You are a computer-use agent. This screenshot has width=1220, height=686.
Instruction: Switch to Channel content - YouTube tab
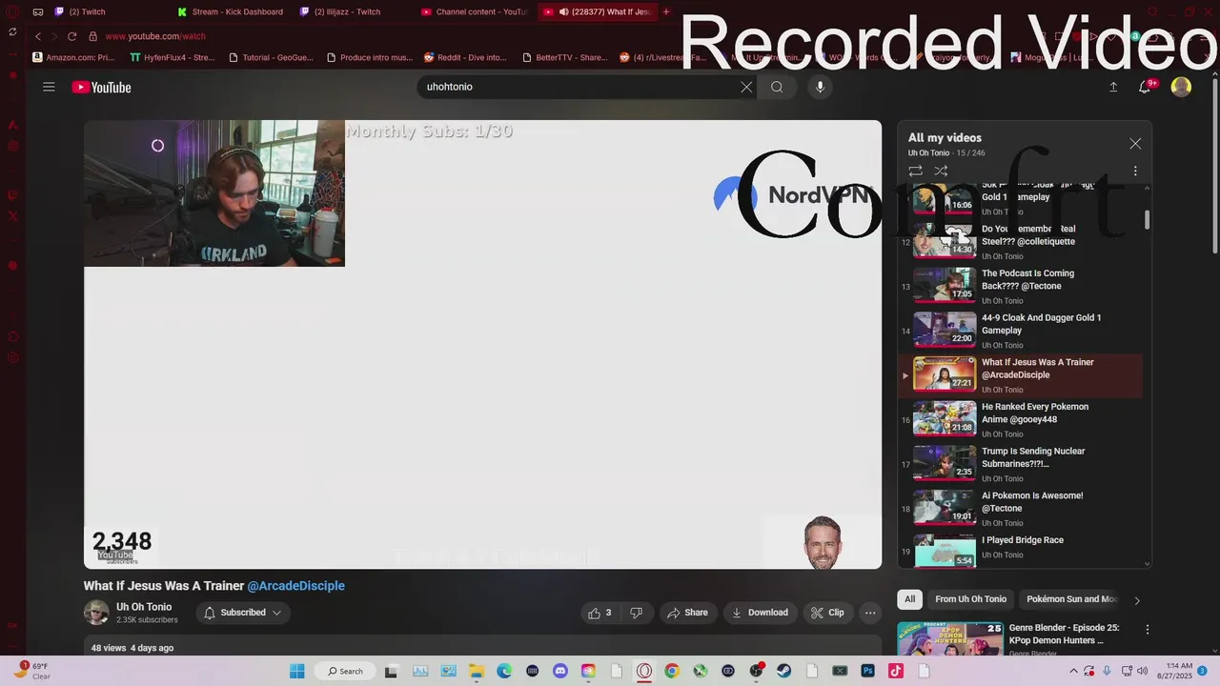coord(475,11)
